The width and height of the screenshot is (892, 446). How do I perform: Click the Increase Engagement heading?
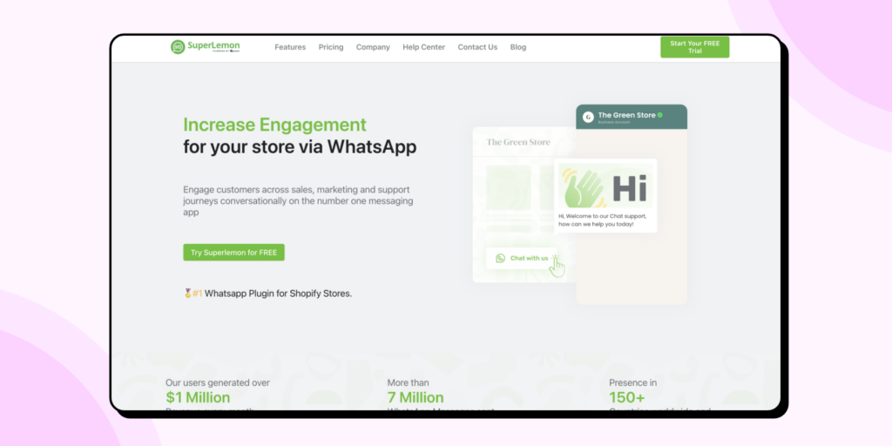click(274, 125)
